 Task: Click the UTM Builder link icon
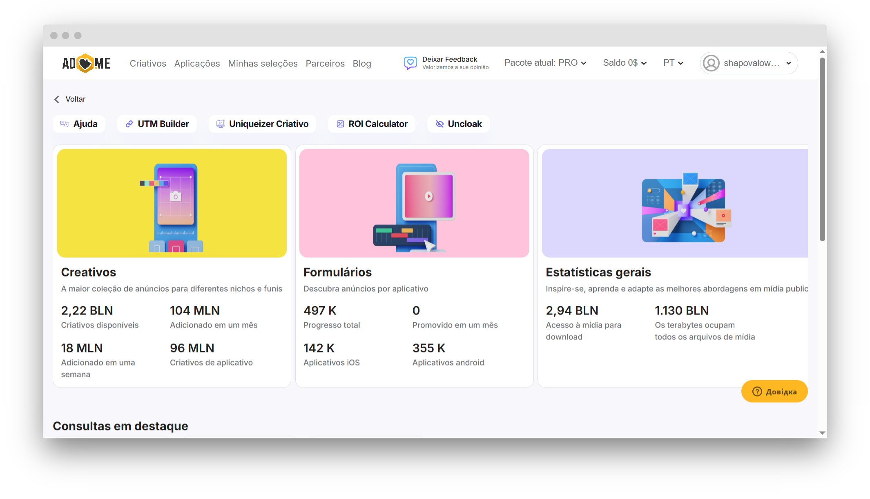(x=129, y=124)
